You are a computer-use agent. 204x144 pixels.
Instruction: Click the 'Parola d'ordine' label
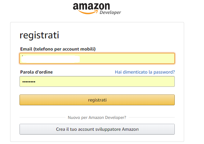pyautogui.click(x=37, y=72)
